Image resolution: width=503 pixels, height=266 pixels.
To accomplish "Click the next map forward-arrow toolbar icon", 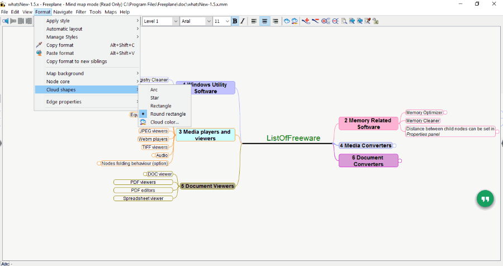I will (x=13, y=21).
